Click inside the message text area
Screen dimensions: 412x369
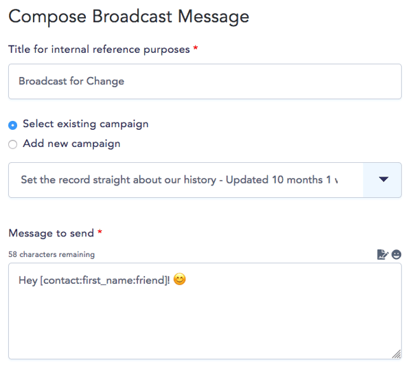click(x=205, y=311)
